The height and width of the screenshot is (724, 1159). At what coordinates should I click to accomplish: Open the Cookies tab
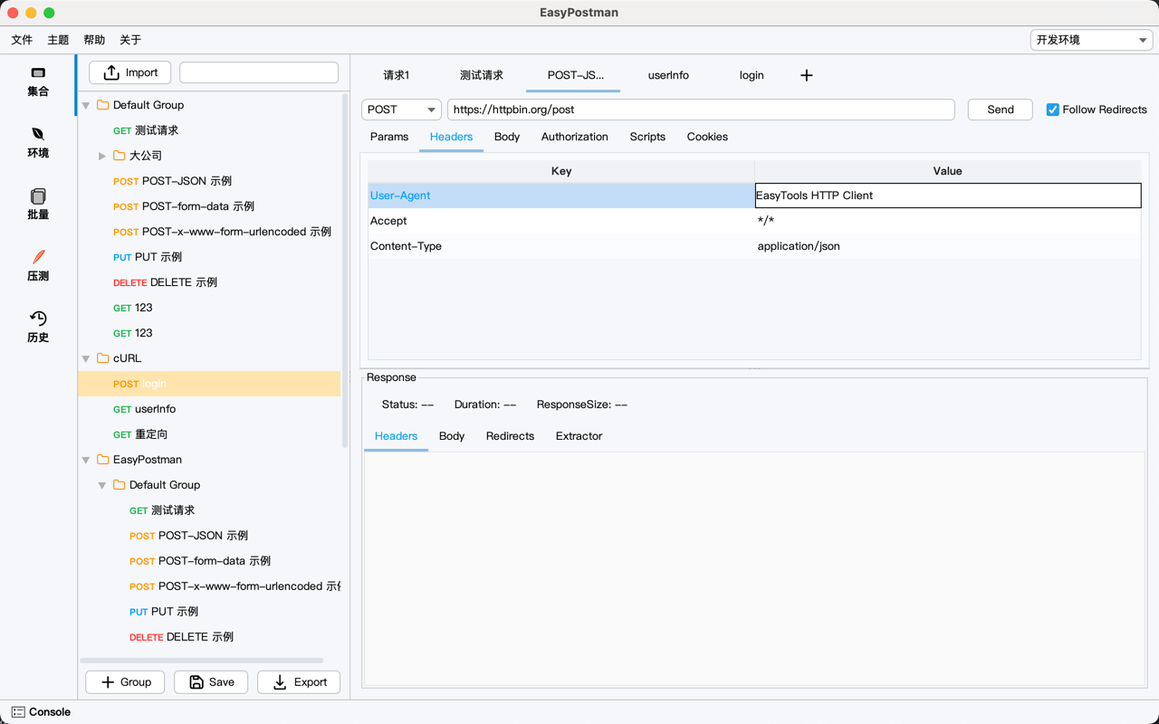707,137
